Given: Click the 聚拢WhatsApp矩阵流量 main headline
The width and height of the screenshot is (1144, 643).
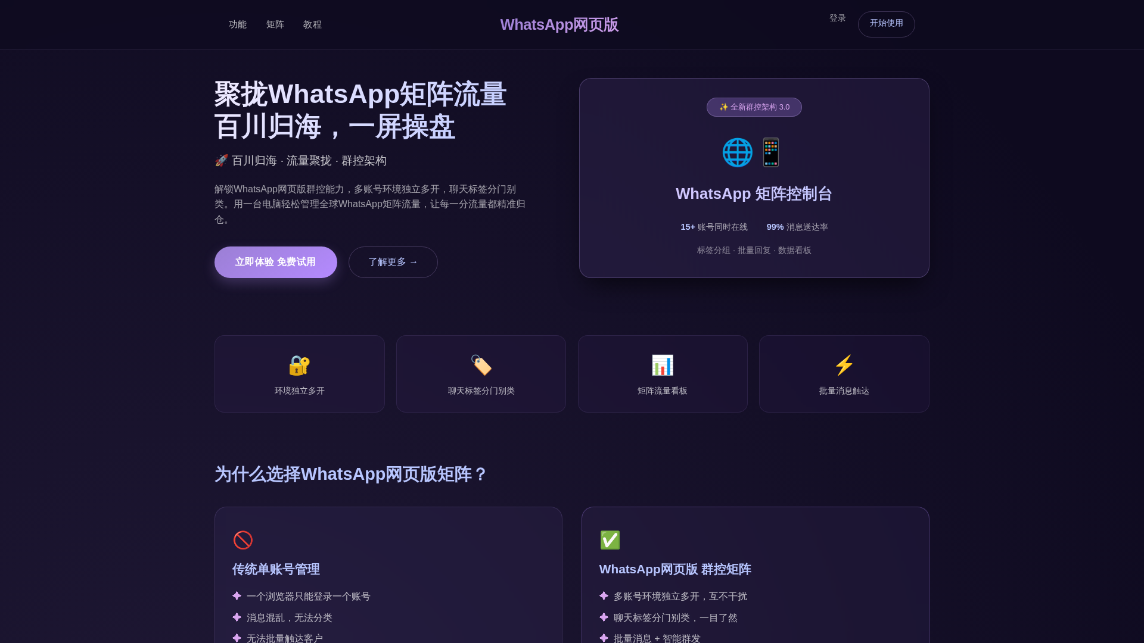Looking at the screenshot, I should [x=360, y=94].
